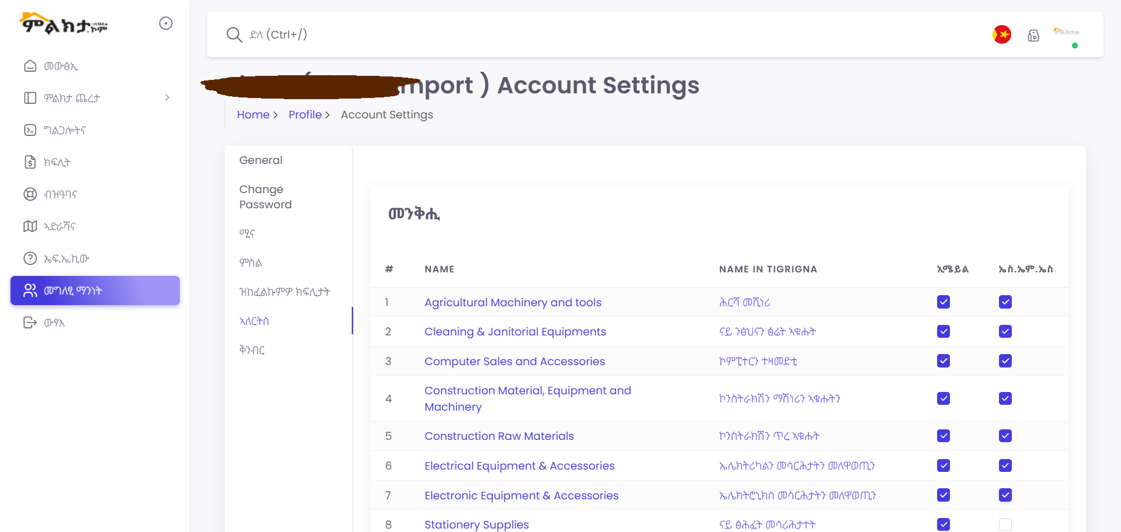
Task: Click the red flag language icon
Action: [1002, 35]
